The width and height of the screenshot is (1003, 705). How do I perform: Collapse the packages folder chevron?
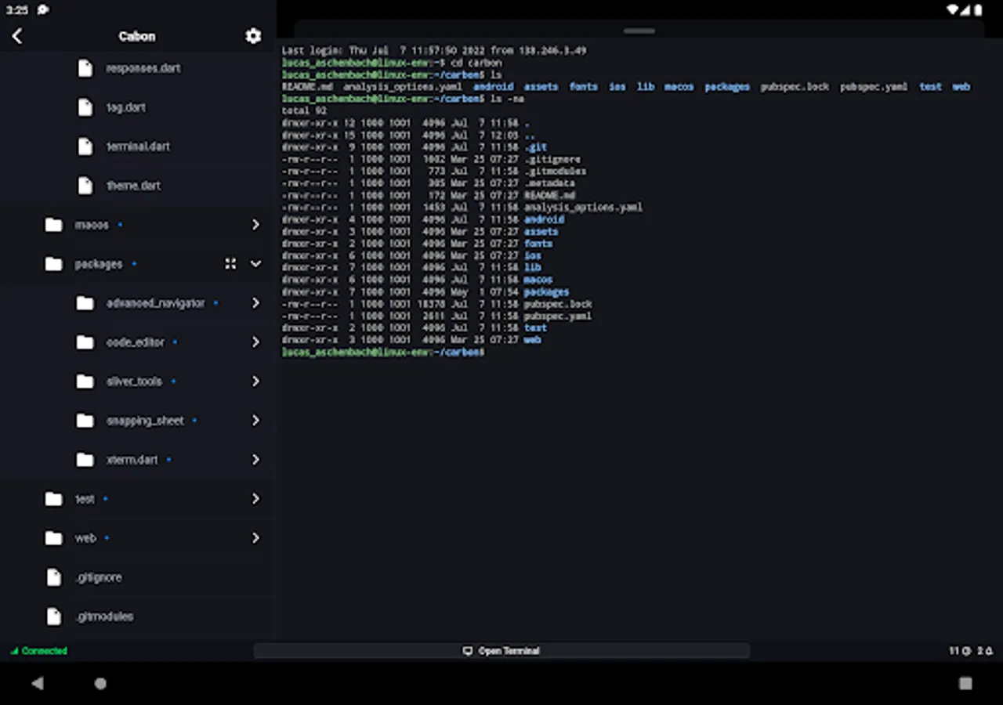[255, 264]
